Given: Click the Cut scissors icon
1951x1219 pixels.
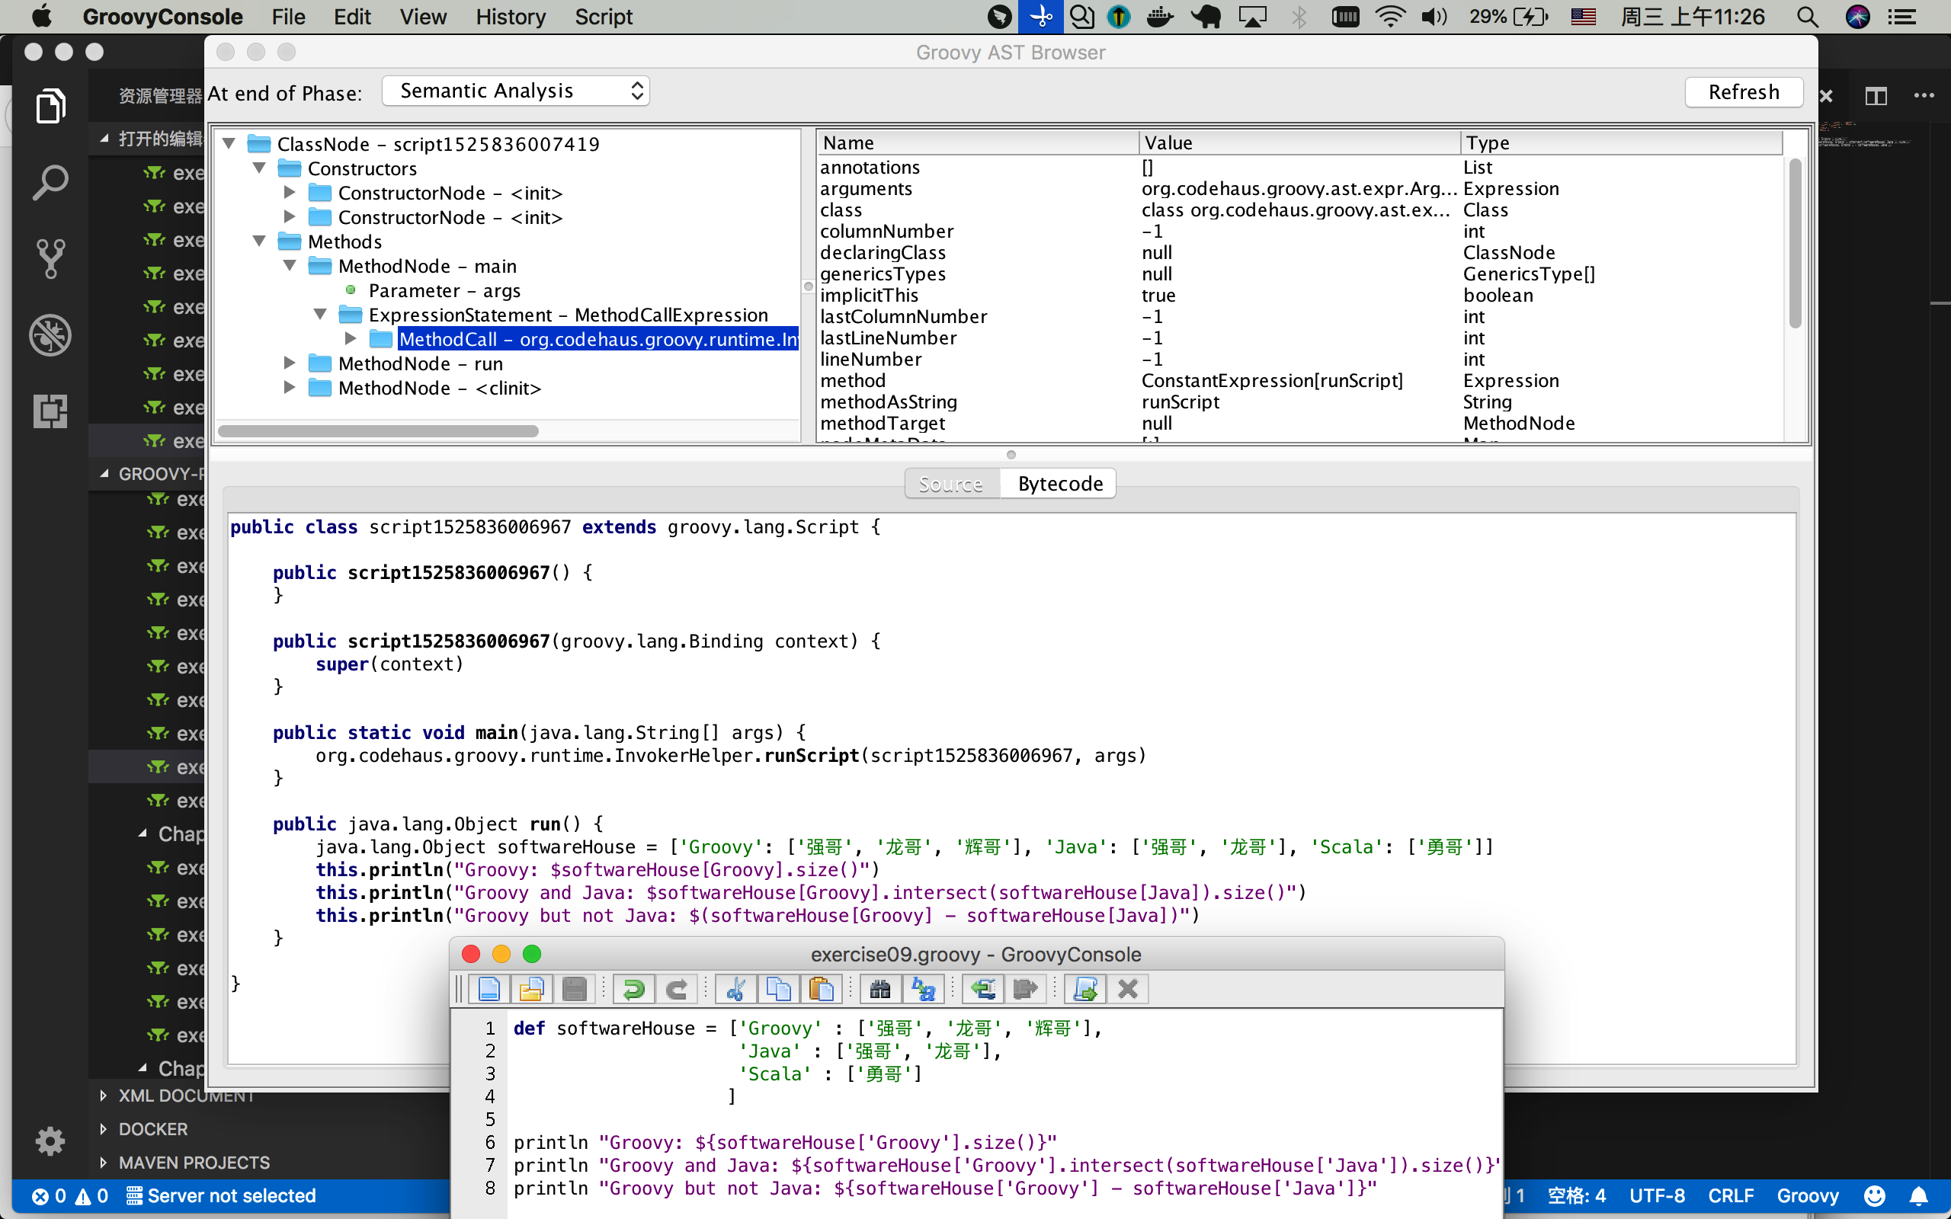Looking at the screenshot, I should pyautogui.click(x=735, y=988).
